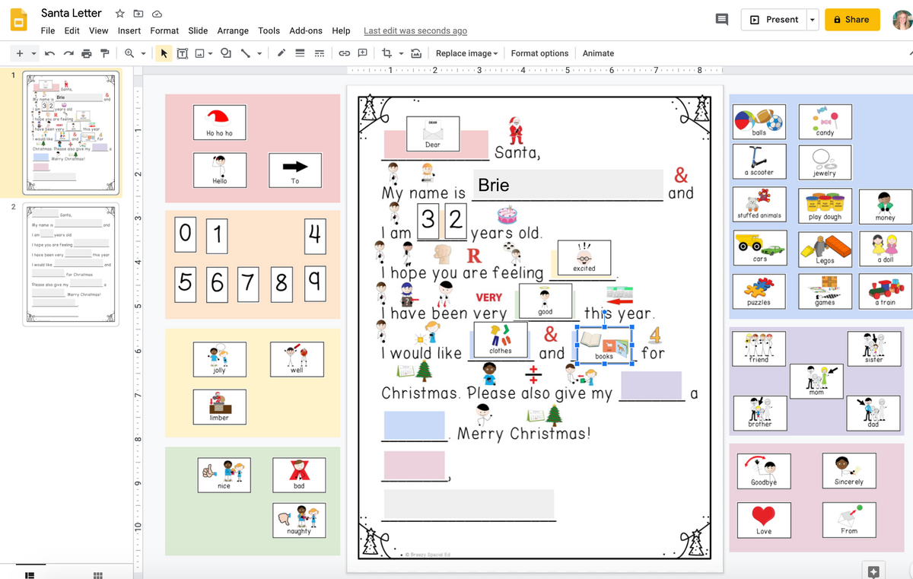Click the Share button
This screenshot has width=913, height=579.
click(x=851, y=19)
